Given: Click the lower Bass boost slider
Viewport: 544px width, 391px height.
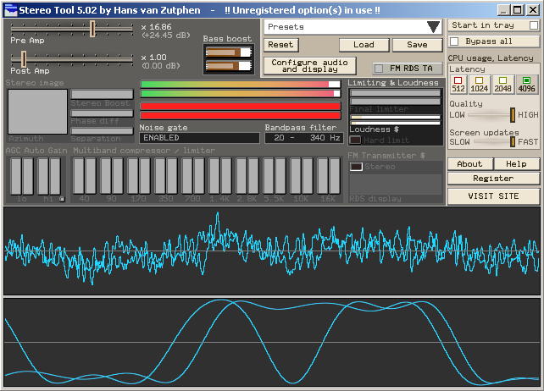Looking at the screenshot, I should pos(228,65).
